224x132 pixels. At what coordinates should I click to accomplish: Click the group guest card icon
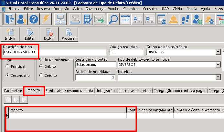[x=149, y=19]
